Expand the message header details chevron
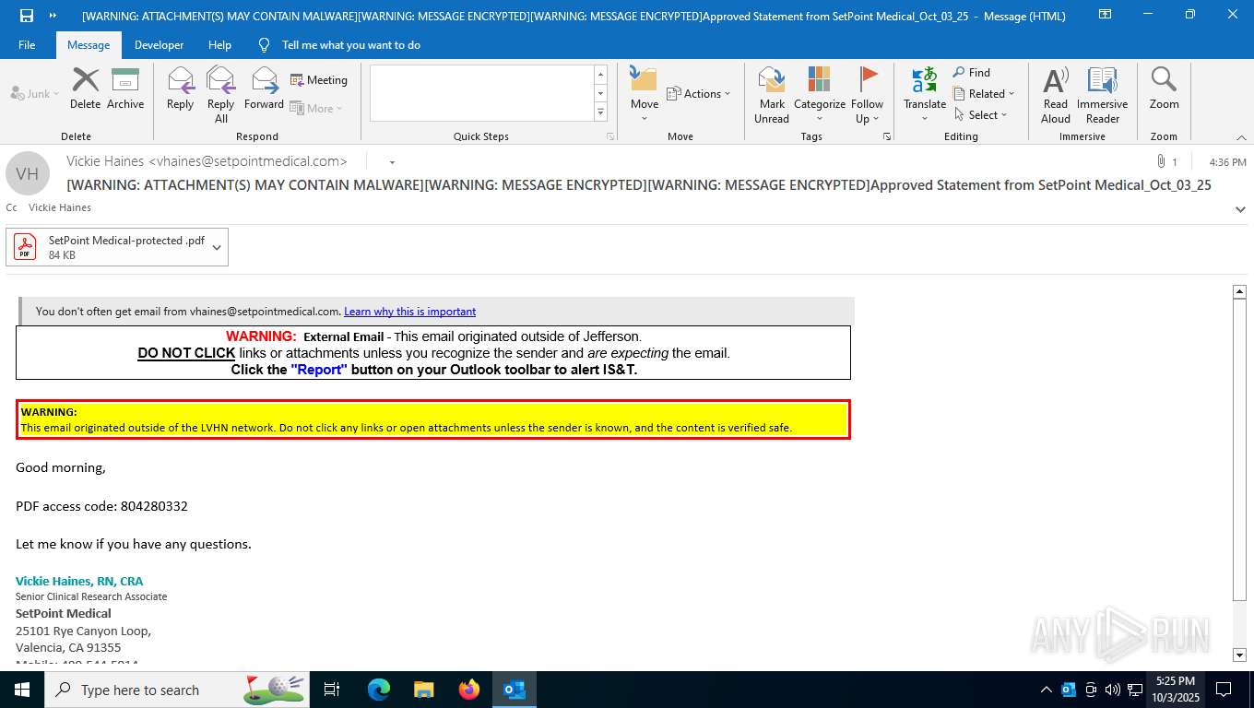This screenshot has height=708, width=1254. pos(1240,209)
